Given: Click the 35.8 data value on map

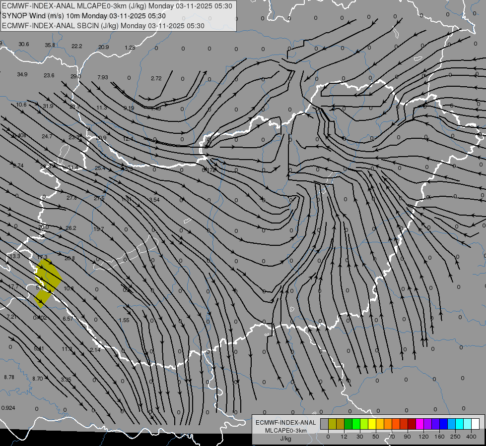Looking at the screenshot, I should [50, 45].
